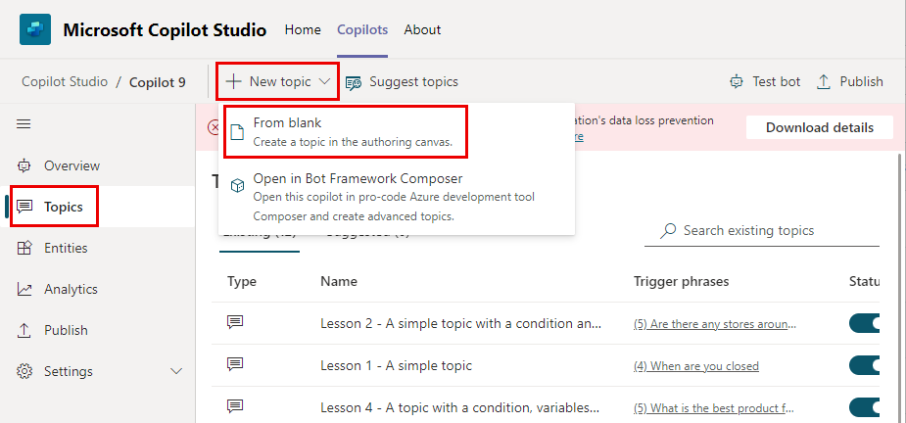Click the Publish icon in sidebar

click(24, 330)
